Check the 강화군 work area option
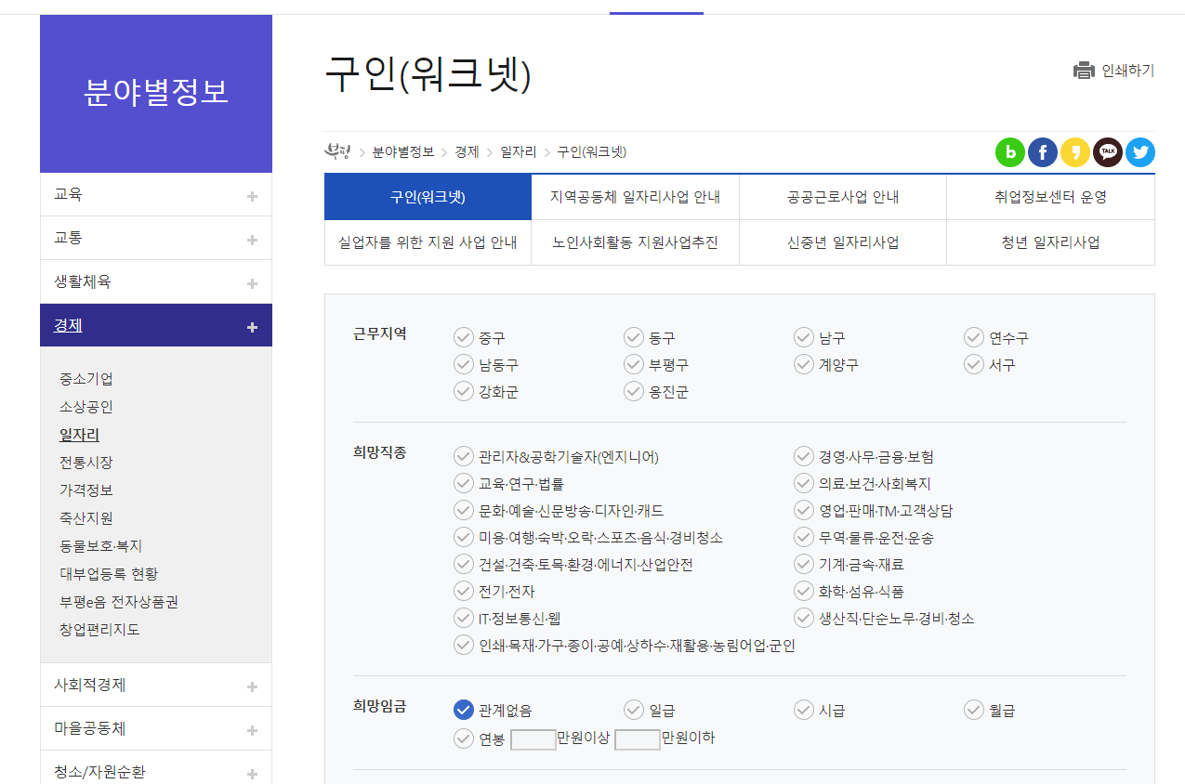This screenshot has height=784, width=1185. click(x=464, y=391)
